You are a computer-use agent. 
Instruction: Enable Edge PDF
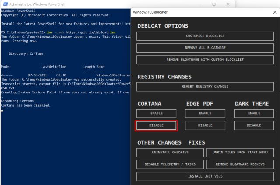tap(205, 114)
